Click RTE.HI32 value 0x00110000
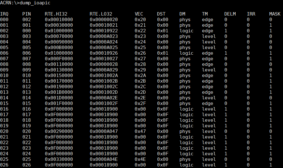The height and width of the screenshot is (168, 283). pyautogui.click(x=59, y=64)
